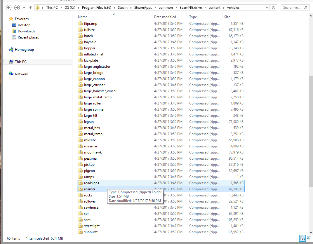This screenshot has height=244, width=313.
Task: Click the large_hamster_wheel zip icon
Action: pos(81,91)
